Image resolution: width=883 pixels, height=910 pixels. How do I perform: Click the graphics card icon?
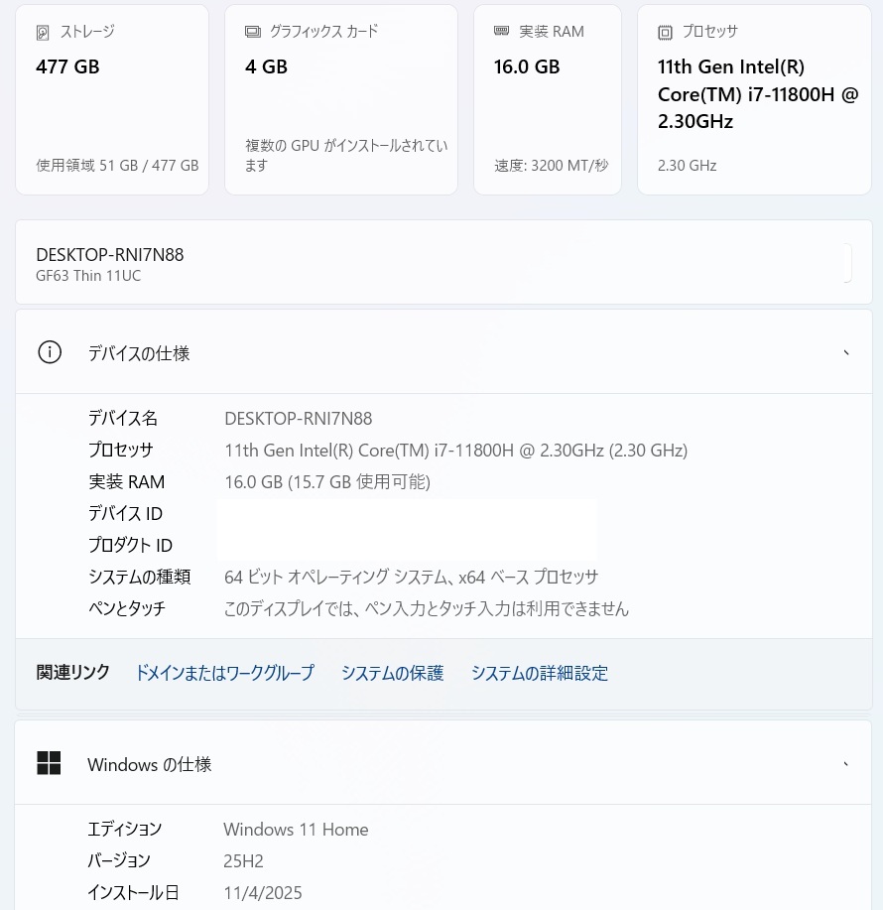pos(253,32)
